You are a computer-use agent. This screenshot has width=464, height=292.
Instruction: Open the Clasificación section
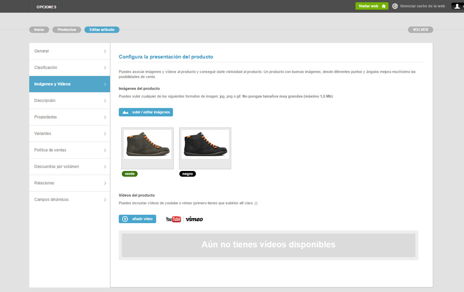click(x=70, y=68)
